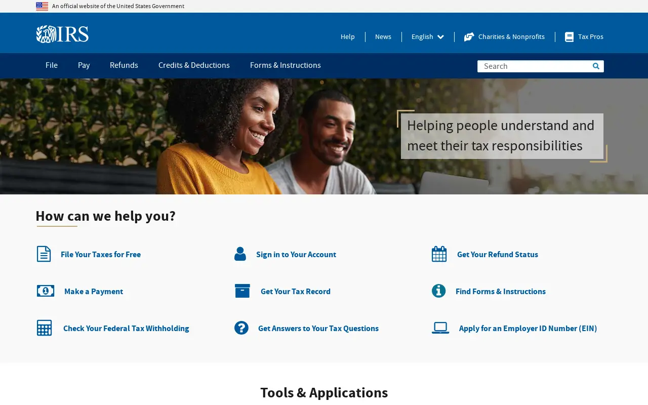Expand the English language dropdown

[428, 37]
